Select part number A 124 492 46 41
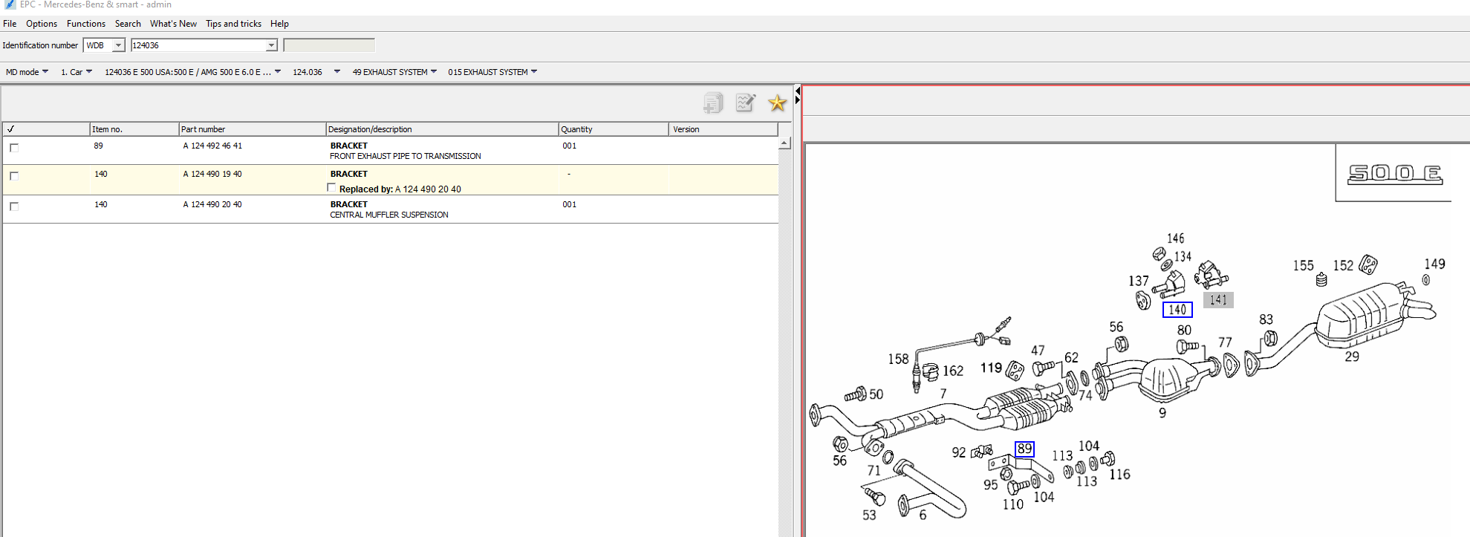1470x537 pixels. [212, 146]
